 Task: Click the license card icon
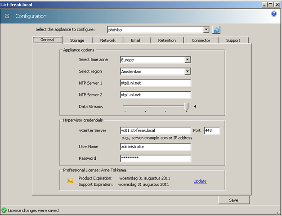point(70,181)
